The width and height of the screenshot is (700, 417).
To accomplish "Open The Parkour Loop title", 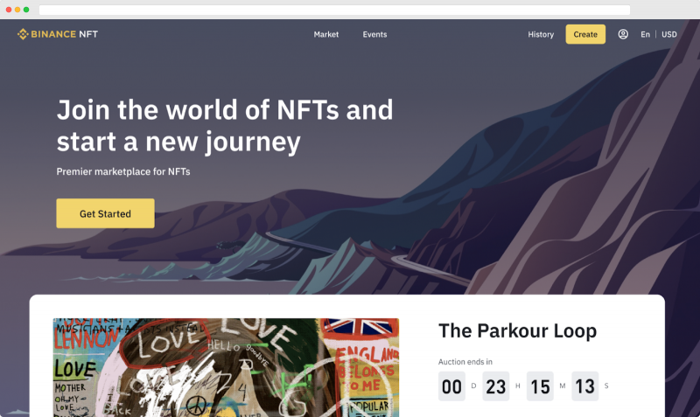I will (517, 331).
